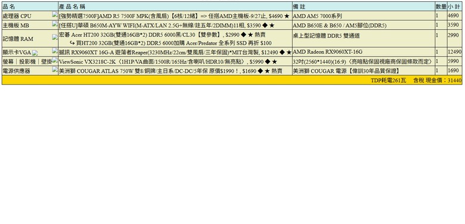Screen dimensions: 465x224
Task: Click subtotal 4690 in CPU row
Action: [x=453, y=16]
